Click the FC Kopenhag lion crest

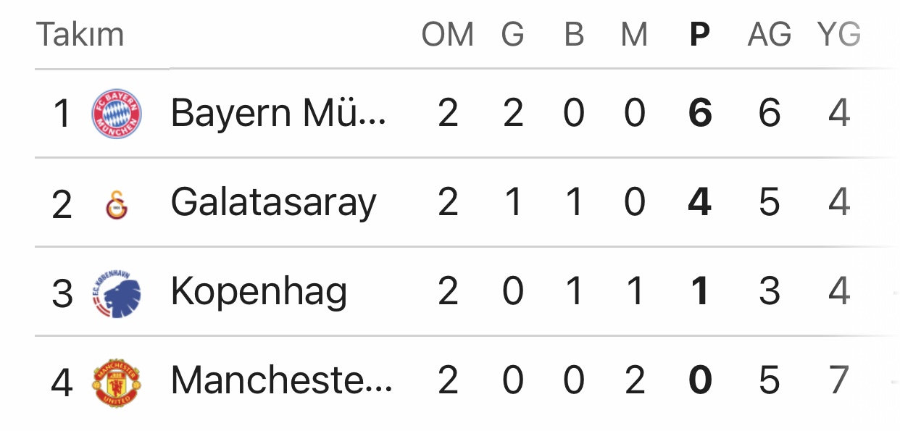point(116,293)
